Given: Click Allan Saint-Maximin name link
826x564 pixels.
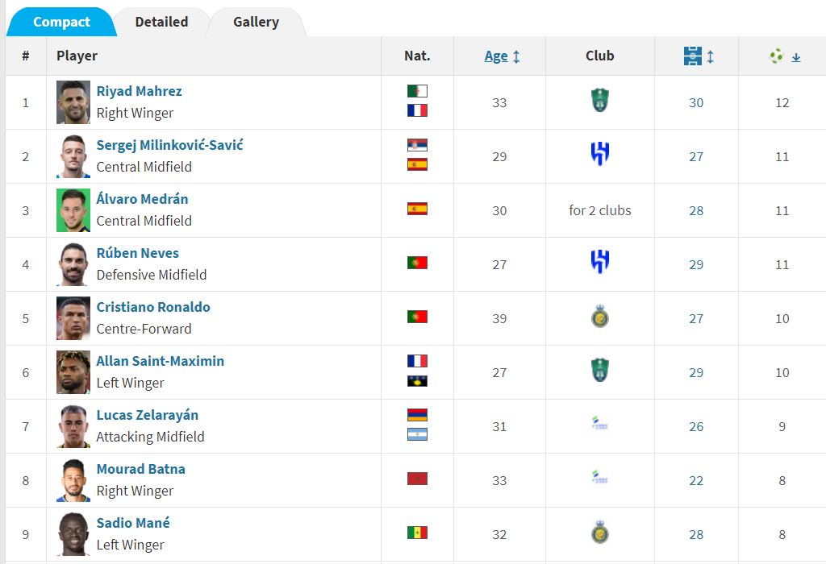Looking at the screenshot, I should pyautogui.click(x=161, y=361).
